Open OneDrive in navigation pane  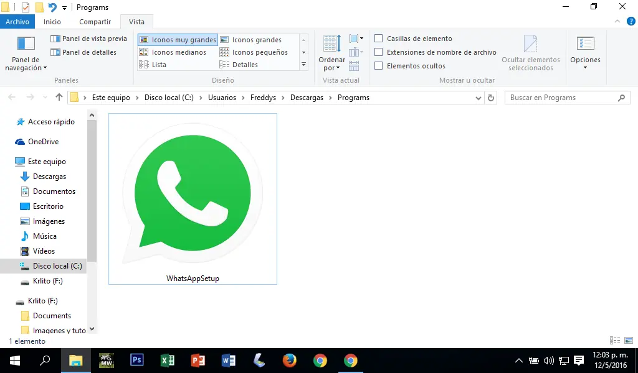[x=37, y=142]
